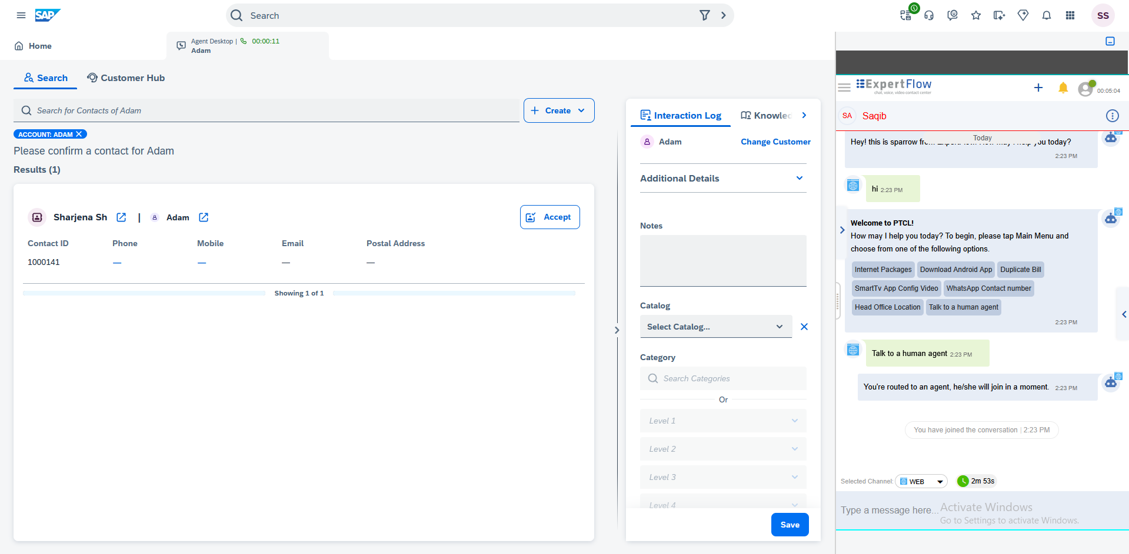The image size is (1129, 554).
Task: Open SAP notifications via the bell icon
Action: (1047, 15)
